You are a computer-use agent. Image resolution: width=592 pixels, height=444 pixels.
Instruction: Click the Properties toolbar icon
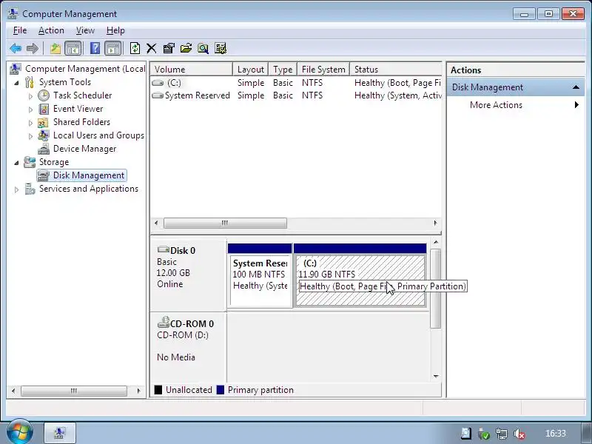[169, 48]
